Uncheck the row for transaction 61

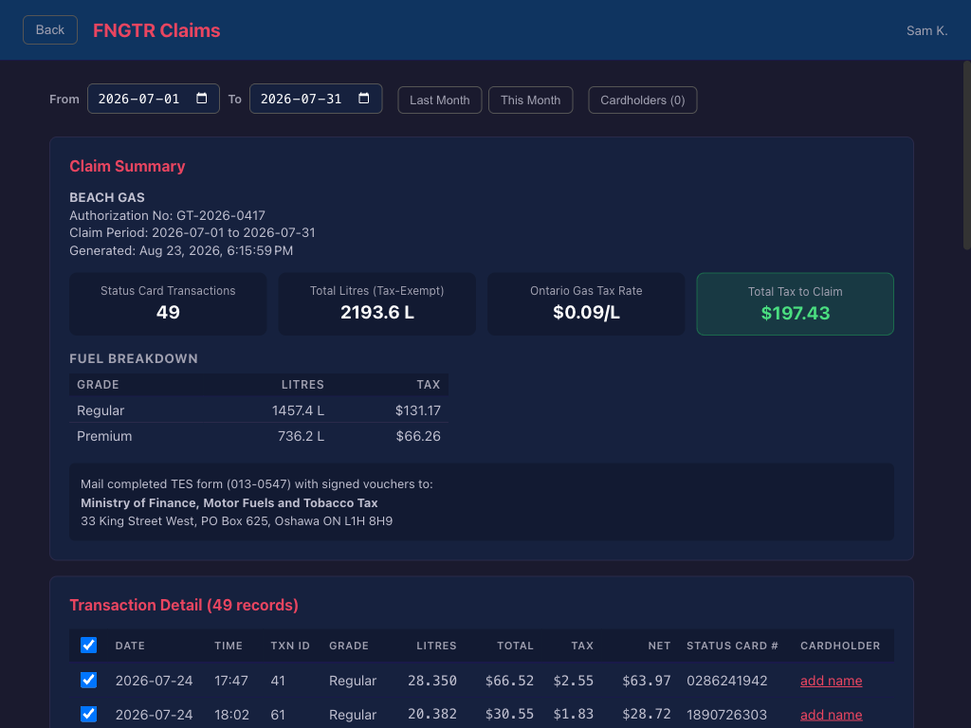click(x=88, y=714)
